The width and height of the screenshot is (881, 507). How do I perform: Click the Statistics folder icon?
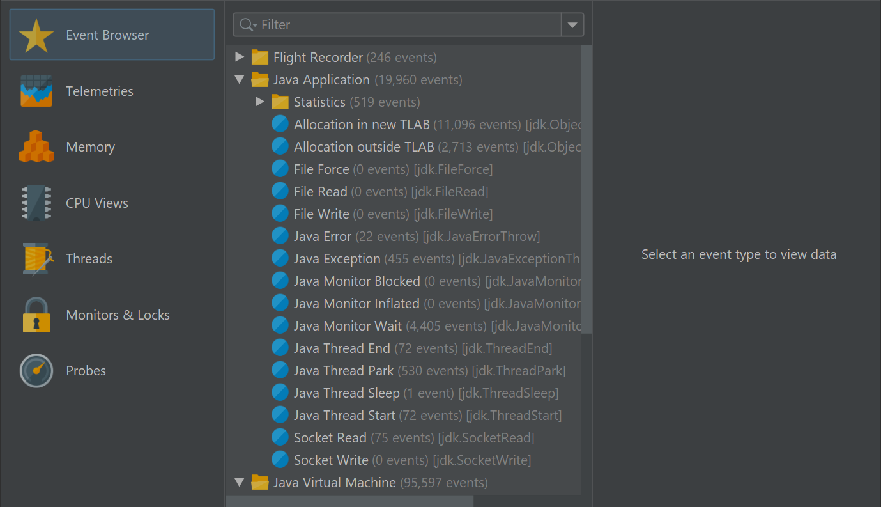coord(280,102)
